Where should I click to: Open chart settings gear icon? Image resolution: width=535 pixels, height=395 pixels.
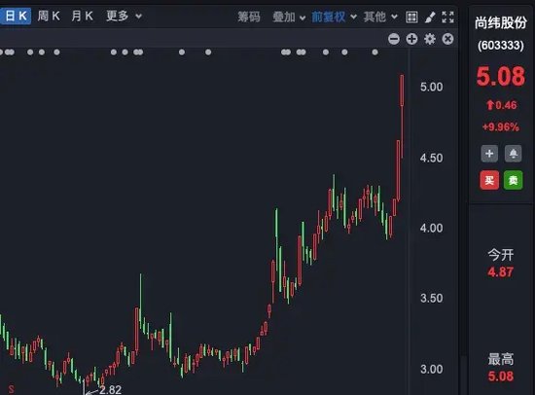point(430,39)
